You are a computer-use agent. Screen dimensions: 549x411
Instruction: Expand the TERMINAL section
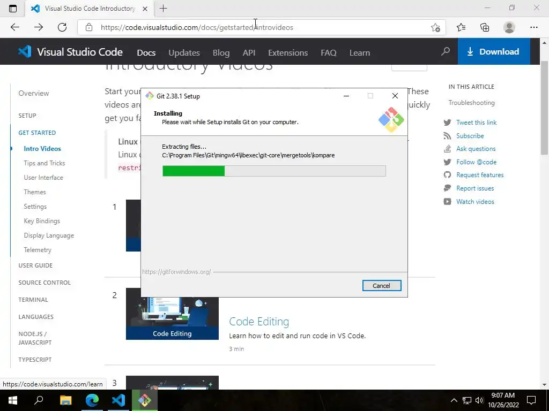click(33, 300)
